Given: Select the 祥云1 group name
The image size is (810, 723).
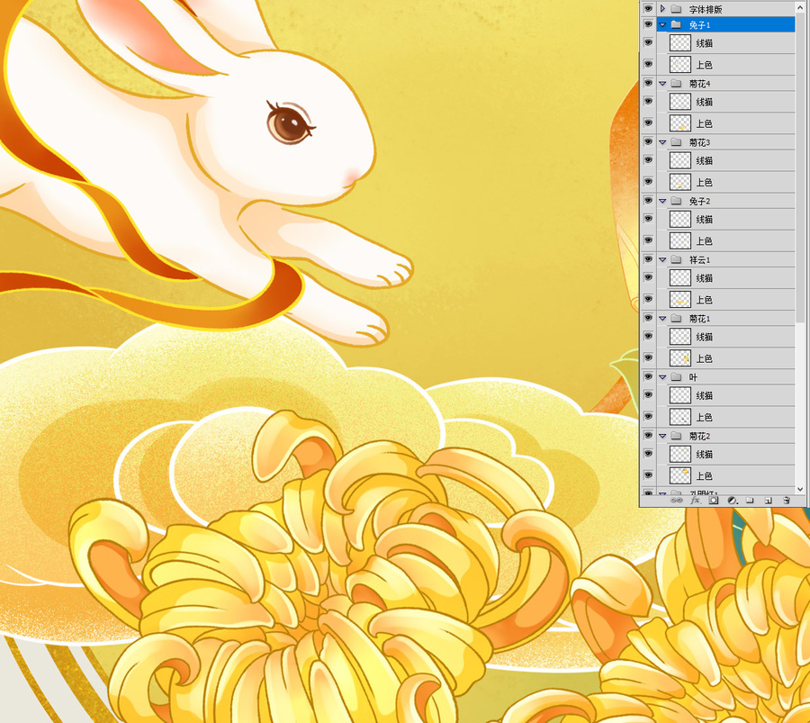Looking at the screenshot, I should pos(699,260).
